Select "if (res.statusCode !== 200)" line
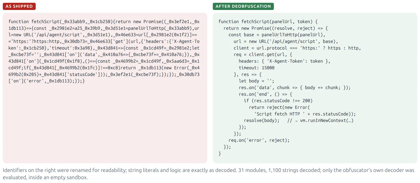 coord(278,101)
